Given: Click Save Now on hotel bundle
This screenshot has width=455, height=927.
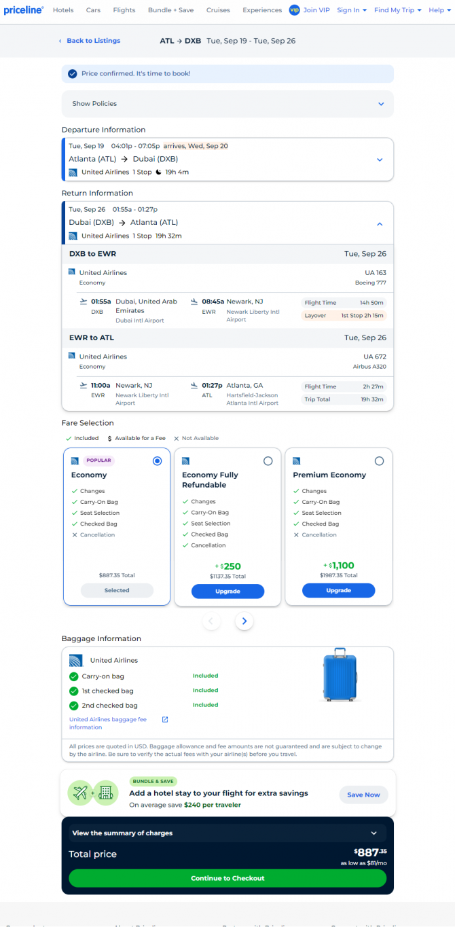Looking at the screenshot, I should [363, 795].
